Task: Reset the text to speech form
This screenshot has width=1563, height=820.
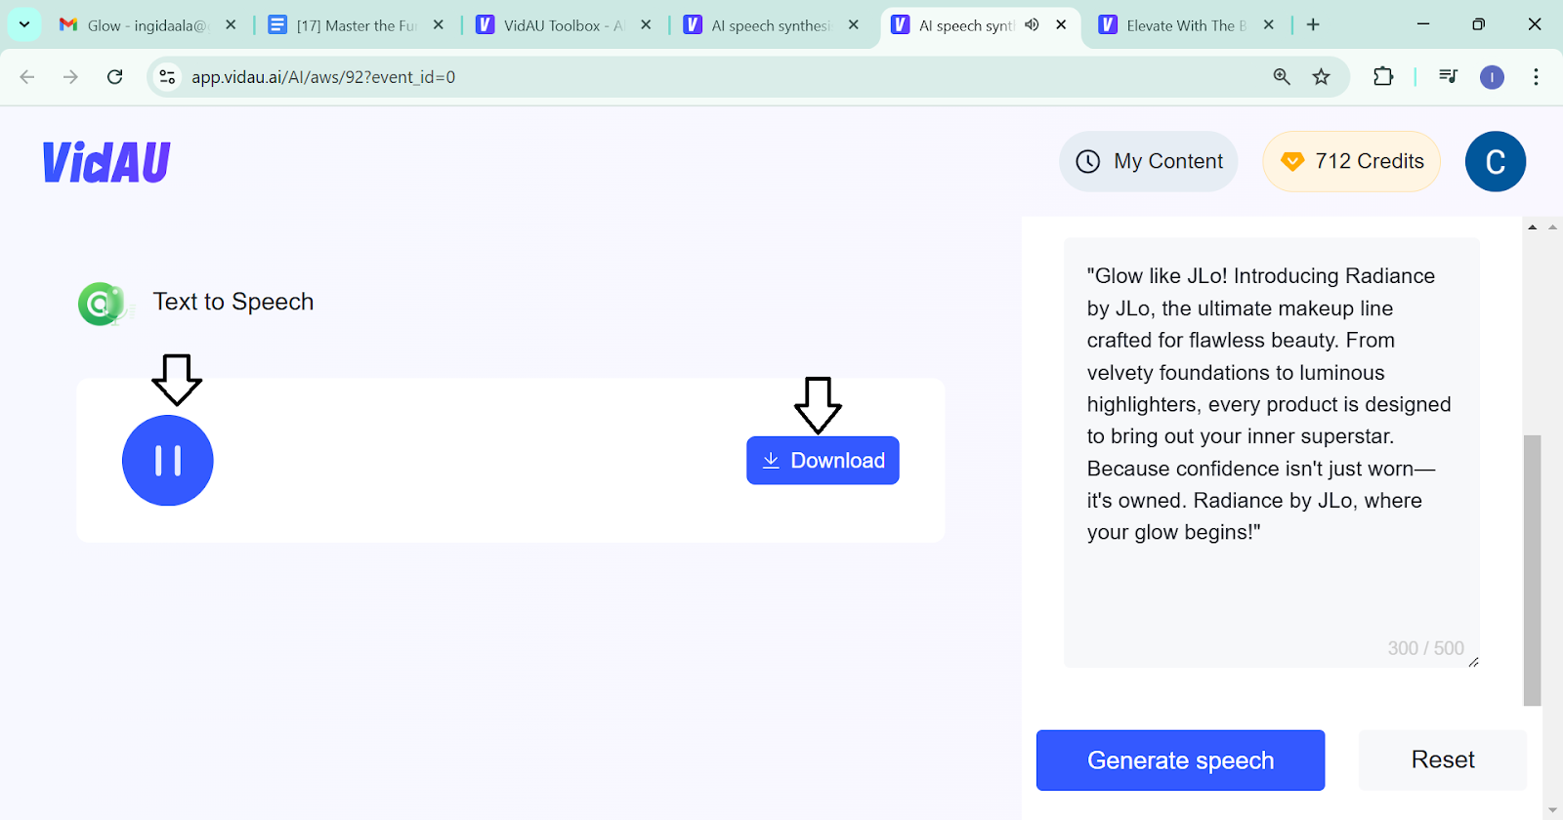Action: [x=1443, y=759]
